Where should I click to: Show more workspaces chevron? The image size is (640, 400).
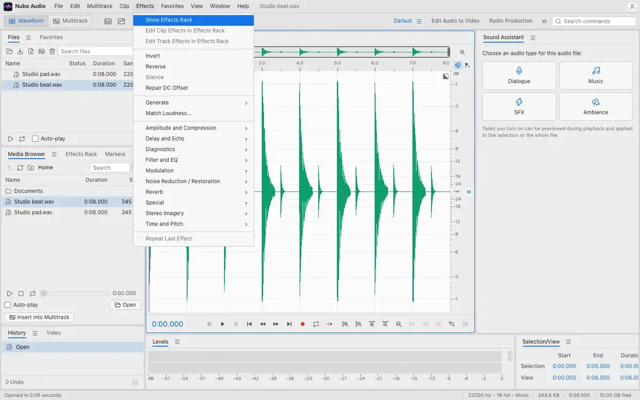[x=544, y=21]
